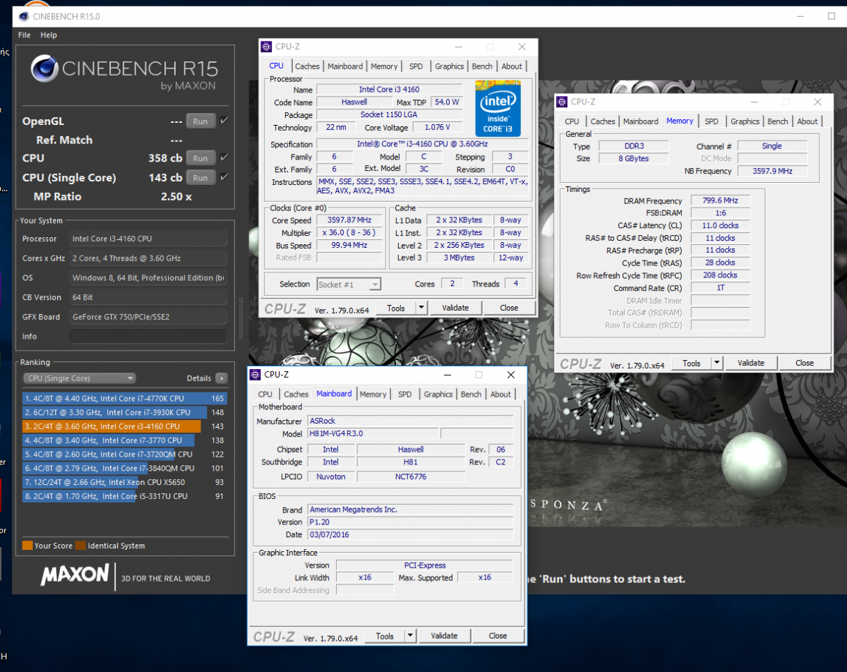Click the title bar icon of the CPU-Z processor window
Image resolution: width=847 pixels, height=672 pixels.
tap(266, 47)
